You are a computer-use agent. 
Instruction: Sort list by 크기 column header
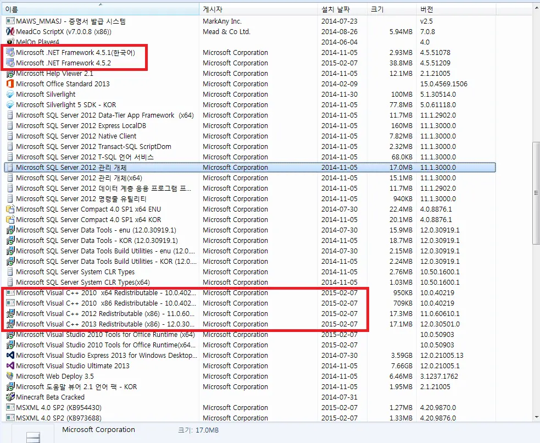[392, 9]
